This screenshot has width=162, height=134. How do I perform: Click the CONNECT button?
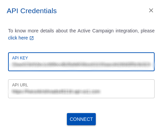click(81, 119)
